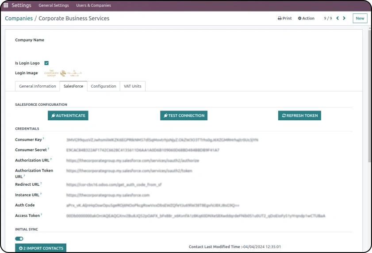
Task: Uncheck the Is Login Logo checkbox
Action: click(46, 63)
